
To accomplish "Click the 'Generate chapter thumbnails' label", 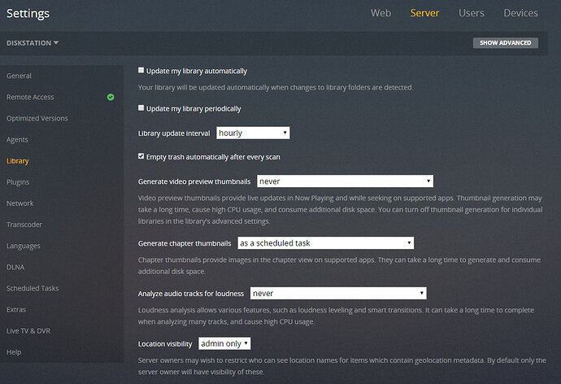I will [185, 243].
